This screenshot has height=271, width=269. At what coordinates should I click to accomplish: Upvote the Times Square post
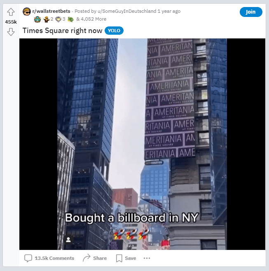click(11, 12)
